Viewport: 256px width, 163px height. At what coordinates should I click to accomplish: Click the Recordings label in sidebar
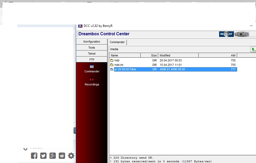pos(92,85)
